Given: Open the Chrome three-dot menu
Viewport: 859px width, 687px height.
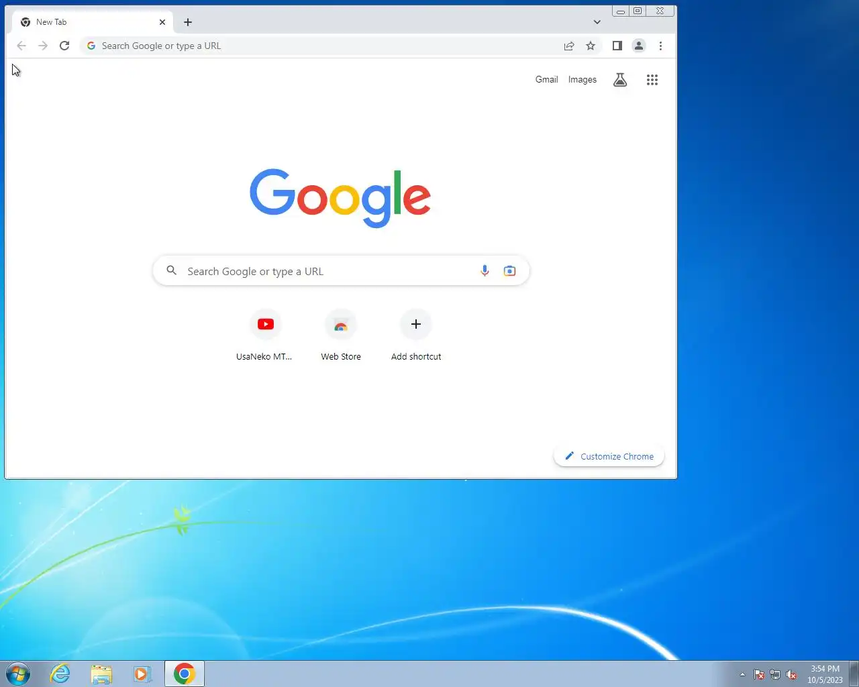Looking at the screenshot, I should pos(660,46).
